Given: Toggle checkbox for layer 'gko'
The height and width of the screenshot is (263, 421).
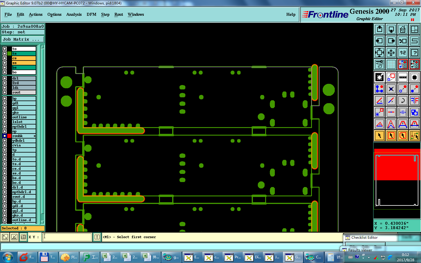Looking at the screenshot, I should pyautogui.click(x=5, y=113).
